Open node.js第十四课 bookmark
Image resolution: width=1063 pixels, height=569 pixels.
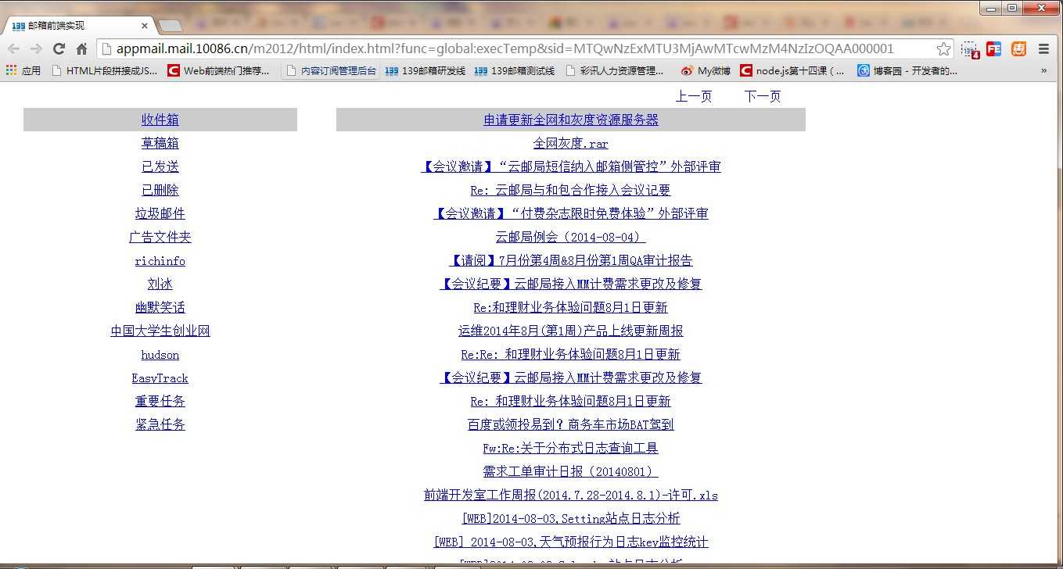[793, 70]
